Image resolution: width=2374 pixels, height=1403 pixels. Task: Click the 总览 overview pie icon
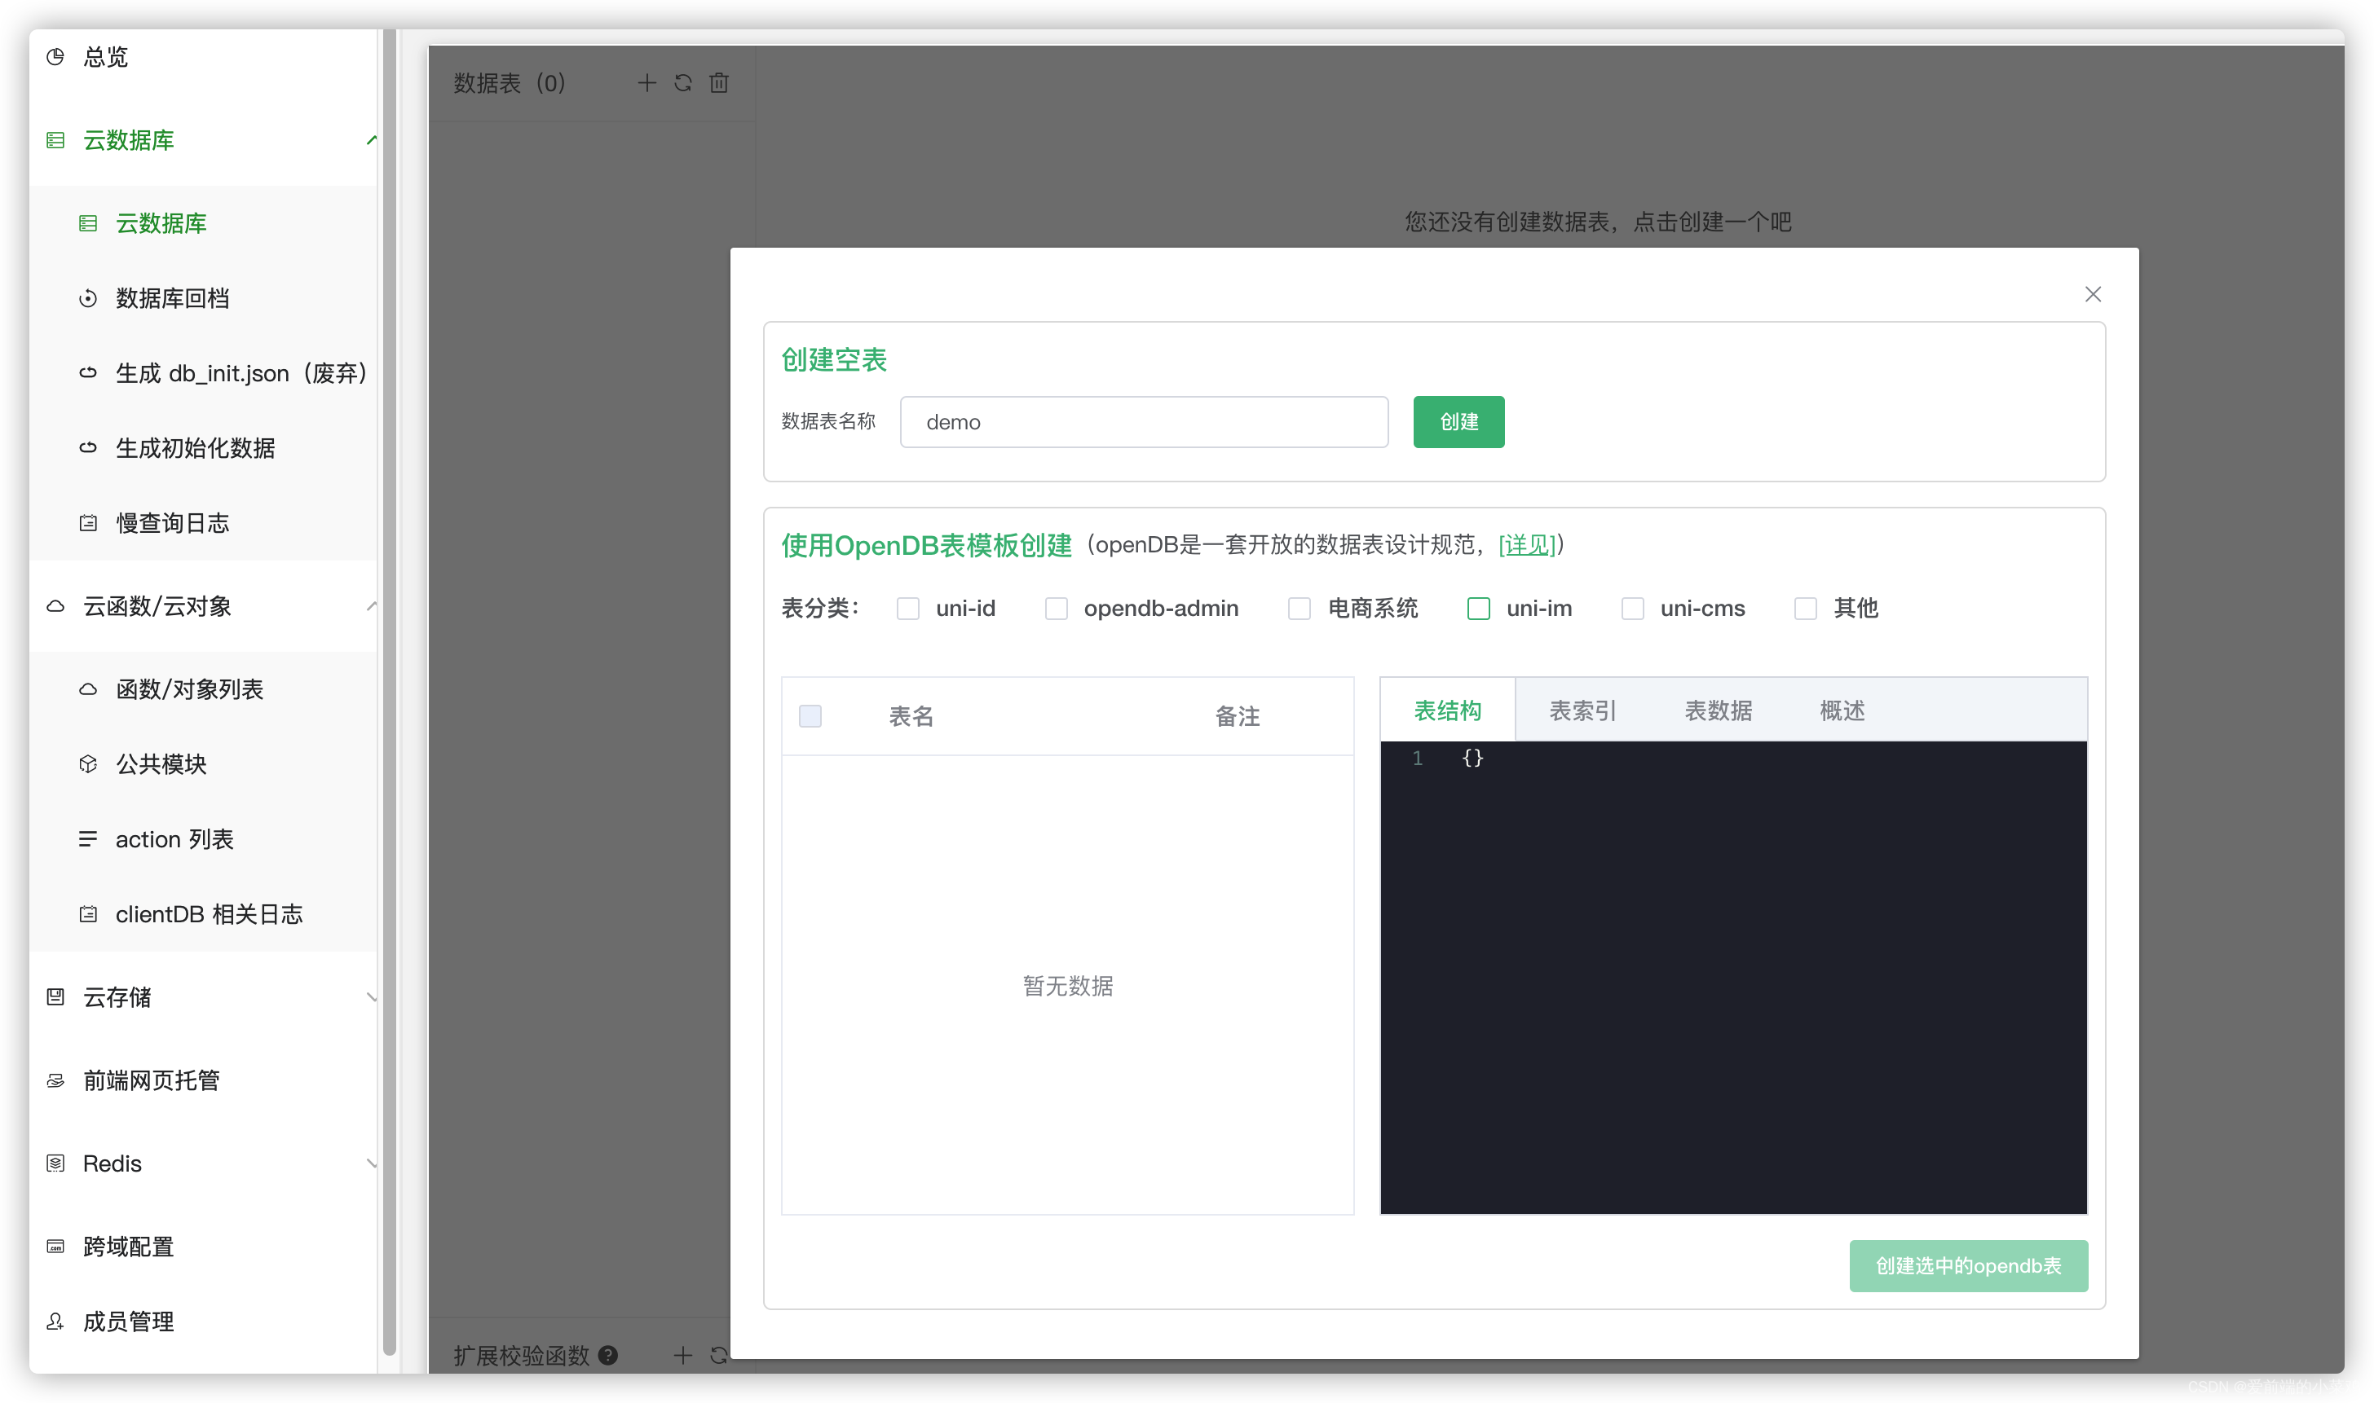[55, 57]
